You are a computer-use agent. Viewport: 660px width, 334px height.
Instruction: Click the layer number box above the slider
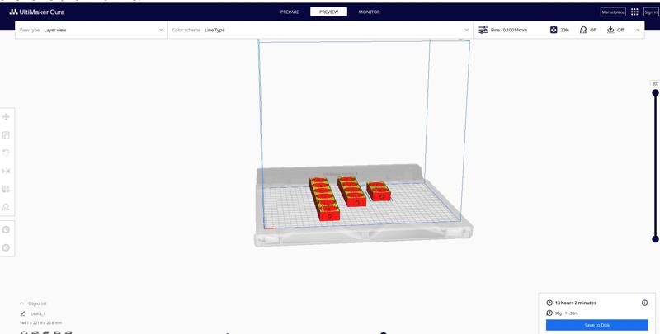[655, 84]
